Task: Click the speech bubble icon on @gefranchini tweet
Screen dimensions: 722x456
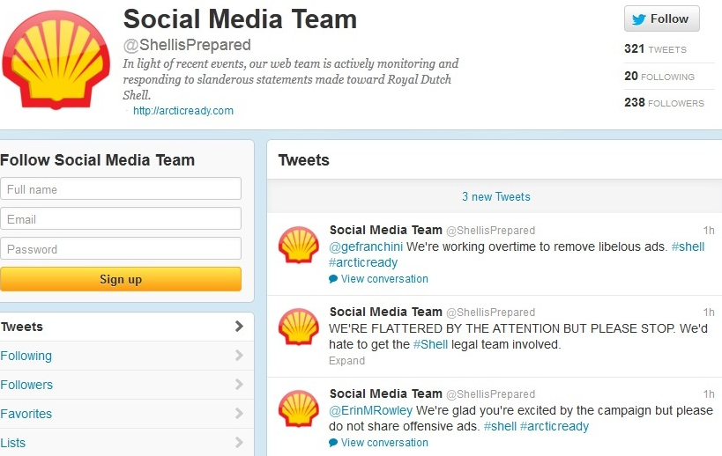Action: [333, 279]
